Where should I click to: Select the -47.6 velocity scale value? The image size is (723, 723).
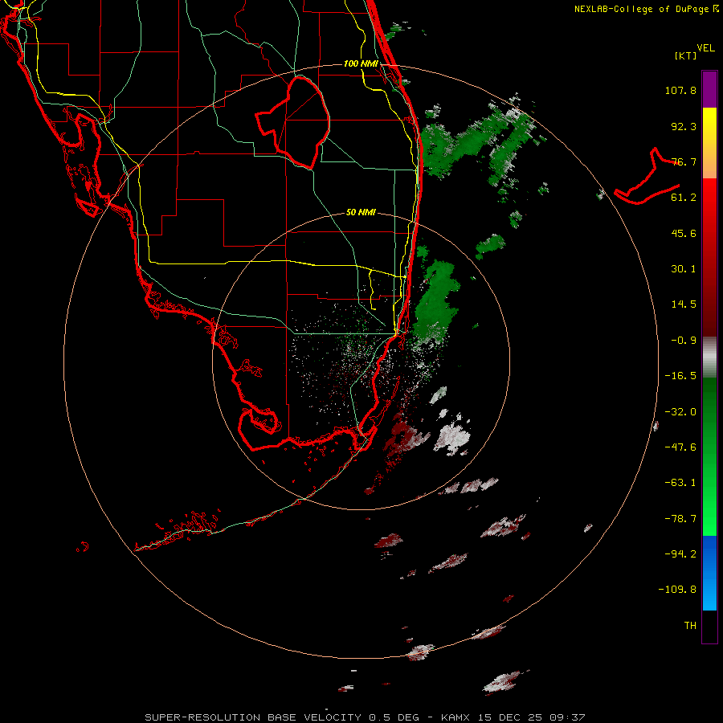[x=680, y=447]
